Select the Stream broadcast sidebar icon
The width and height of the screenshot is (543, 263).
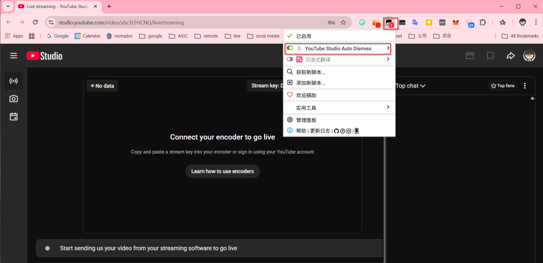pyautogui.click(x=14, y=81)
